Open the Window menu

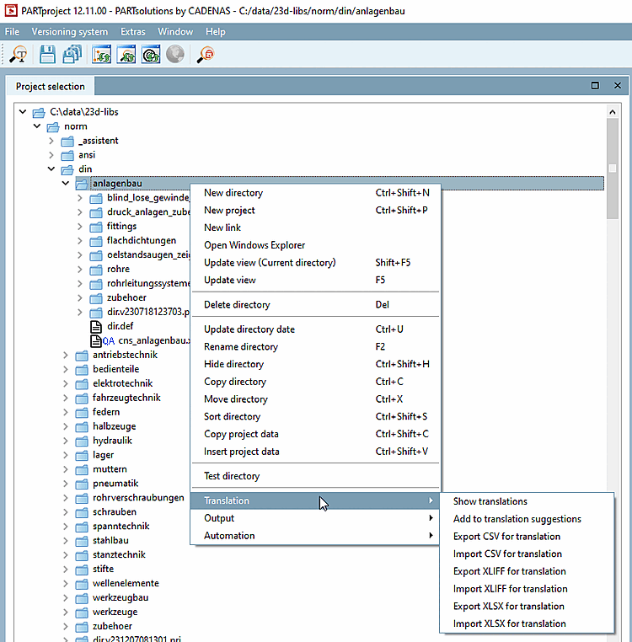click(175, 31)
